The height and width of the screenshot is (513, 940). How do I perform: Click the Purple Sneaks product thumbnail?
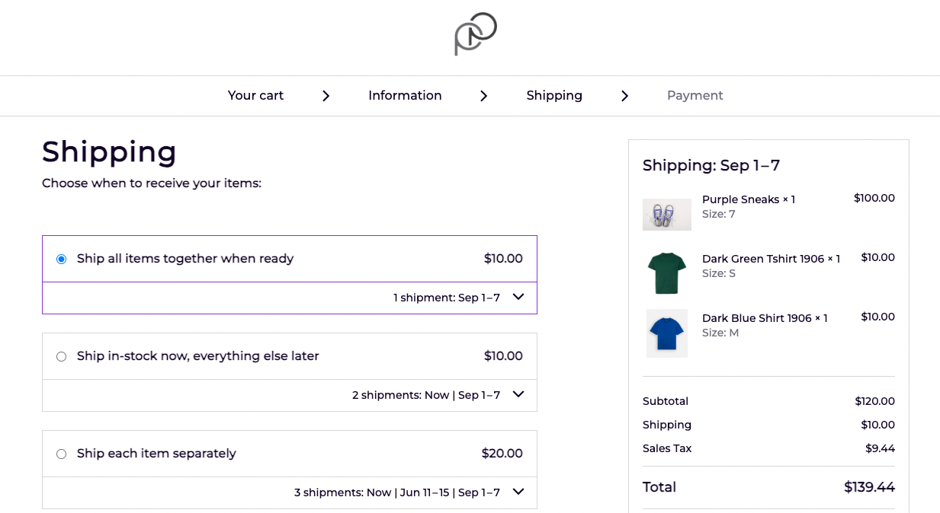666,215
